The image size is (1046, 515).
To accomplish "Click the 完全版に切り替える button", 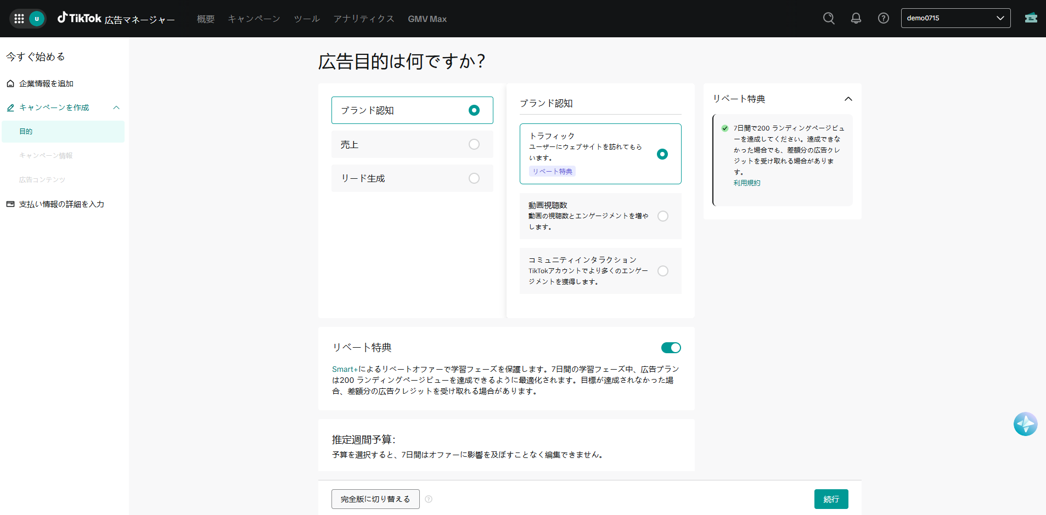I will point(375,499).
